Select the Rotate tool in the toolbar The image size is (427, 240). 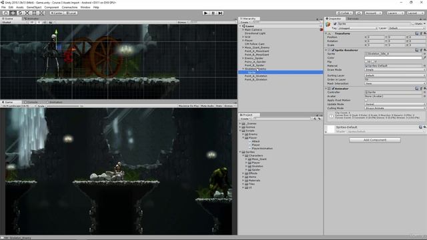[20, 13]
